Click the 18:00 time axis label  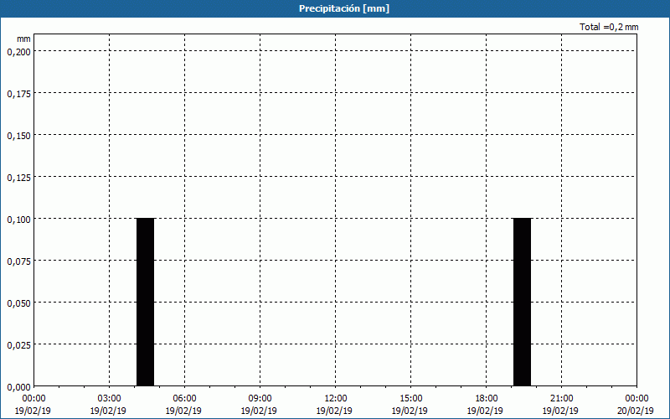[x=487, y=399]
